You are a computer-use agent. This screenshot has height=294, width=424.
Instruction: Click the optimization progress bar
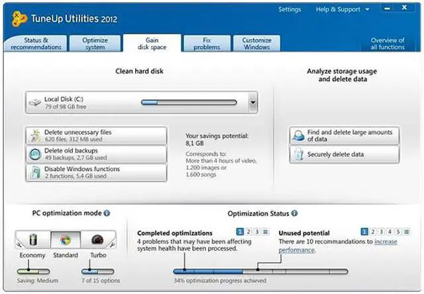point(260,271)
